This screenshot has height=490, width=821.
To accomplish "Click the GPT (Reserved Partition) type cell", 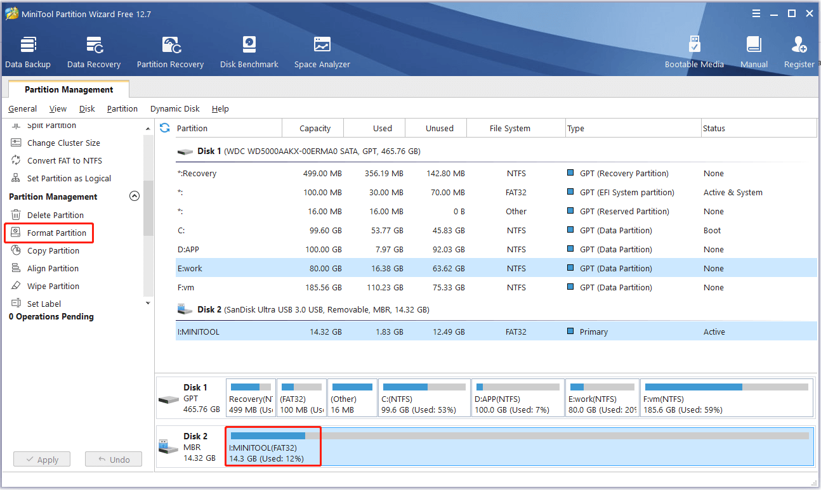I will (624, 212).
